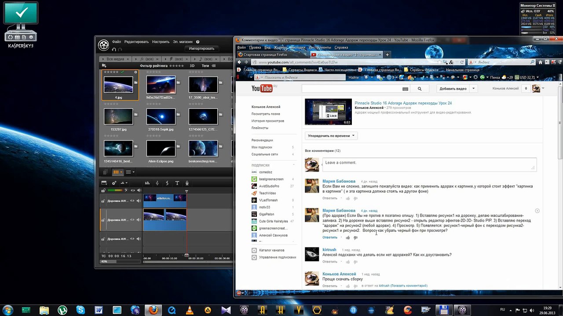The image size is (563, 316).
Task: Expand the 'Все медиа' library tab arrow
Action: pos(104,59)
